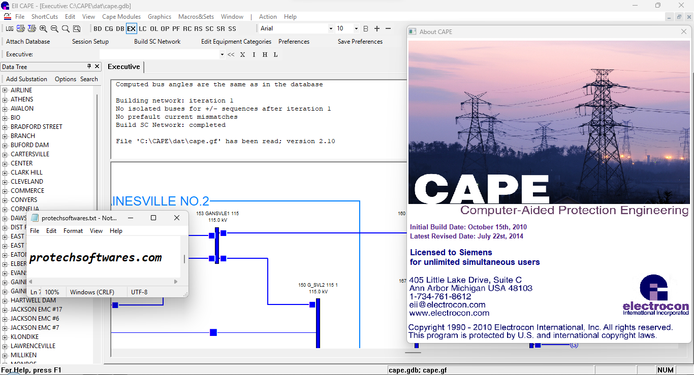Click Attach Database button

pos(28,42)
